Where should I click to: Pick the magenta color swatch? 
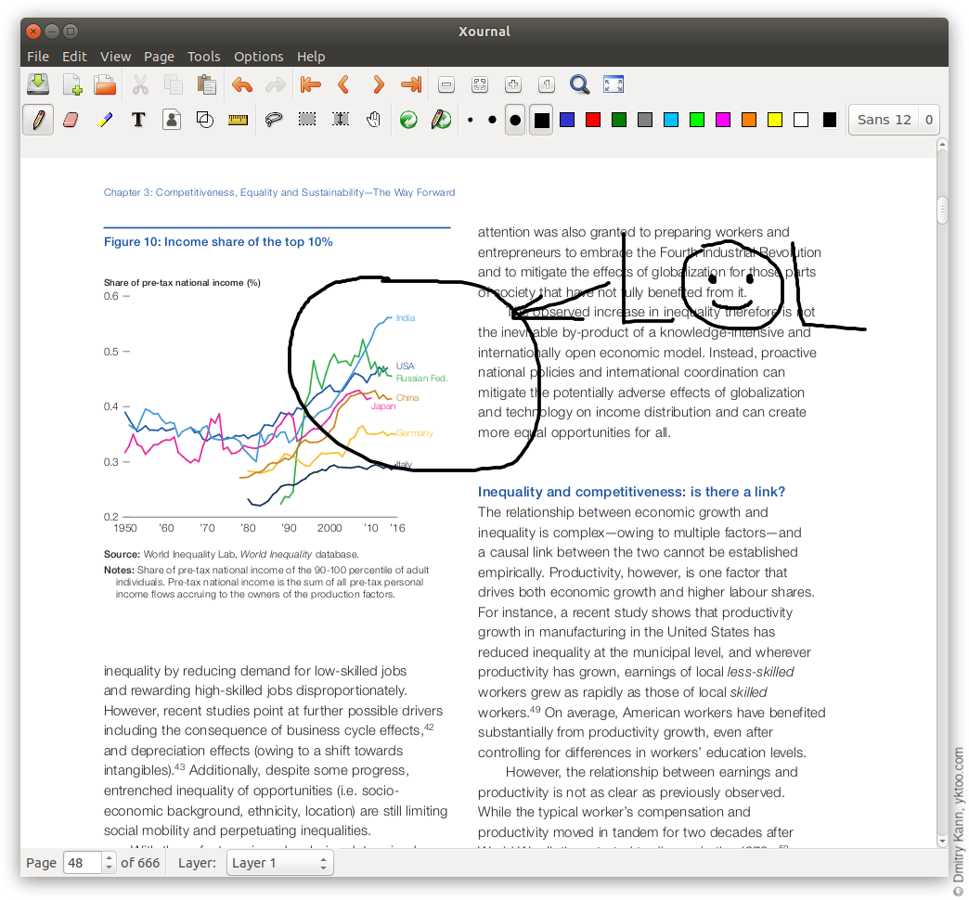(x=722, y=120)
